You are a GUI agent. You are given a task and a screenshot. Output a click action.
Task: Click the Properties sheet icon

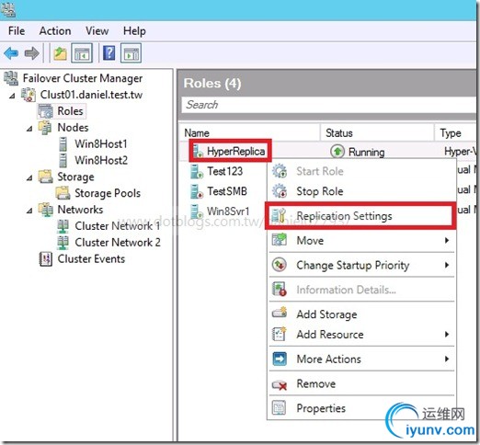(x=279, y=408)
